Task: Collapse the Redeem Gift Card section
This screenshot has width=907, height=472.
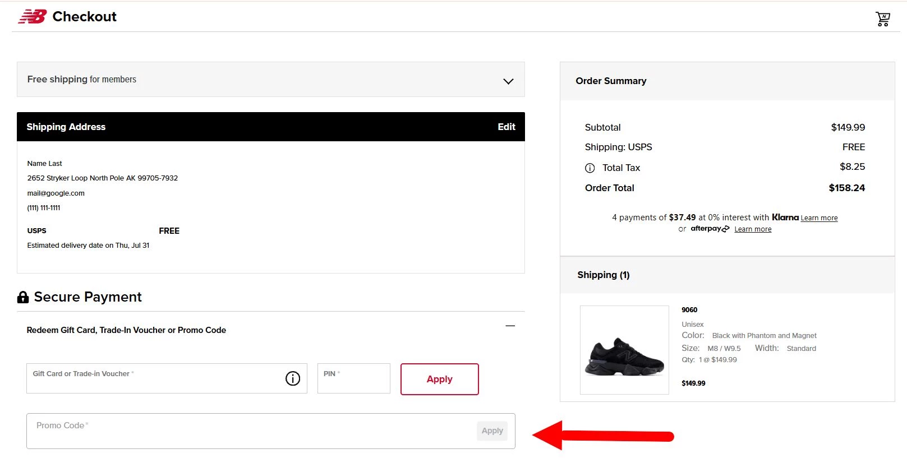Action: pos(510,326)
